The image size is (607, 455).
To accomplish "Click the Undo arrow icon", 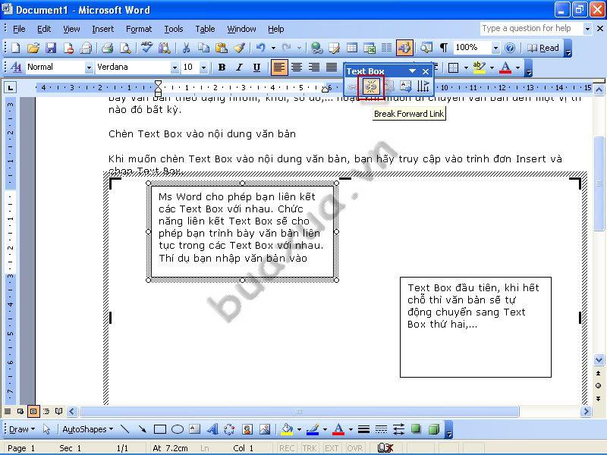I will [260, 48].
